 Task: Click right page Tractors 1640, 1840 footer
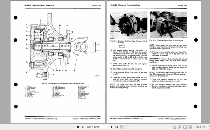pos(172,118)
